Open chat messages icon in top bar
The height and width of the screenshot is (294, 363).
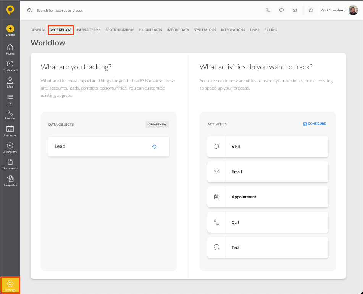282,10
